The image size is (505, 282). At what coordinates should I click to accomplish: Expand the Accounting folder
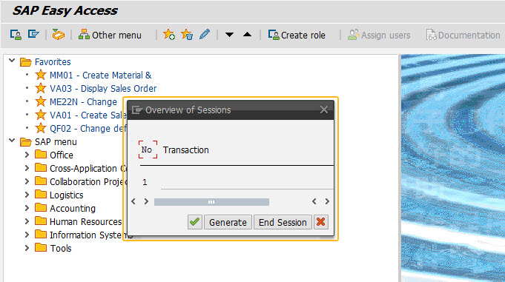[x=27, y=208]
